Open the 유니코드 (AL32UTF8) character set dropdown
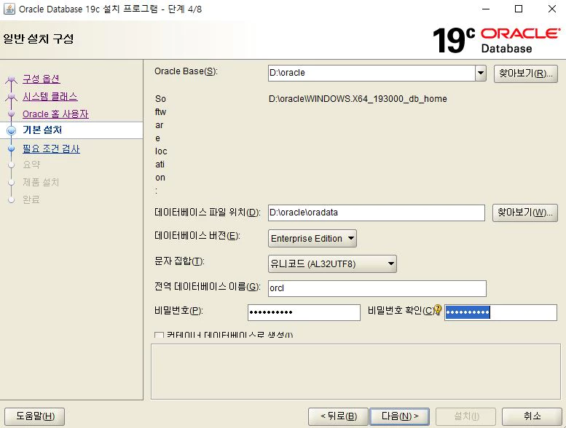 pos(332,263)
